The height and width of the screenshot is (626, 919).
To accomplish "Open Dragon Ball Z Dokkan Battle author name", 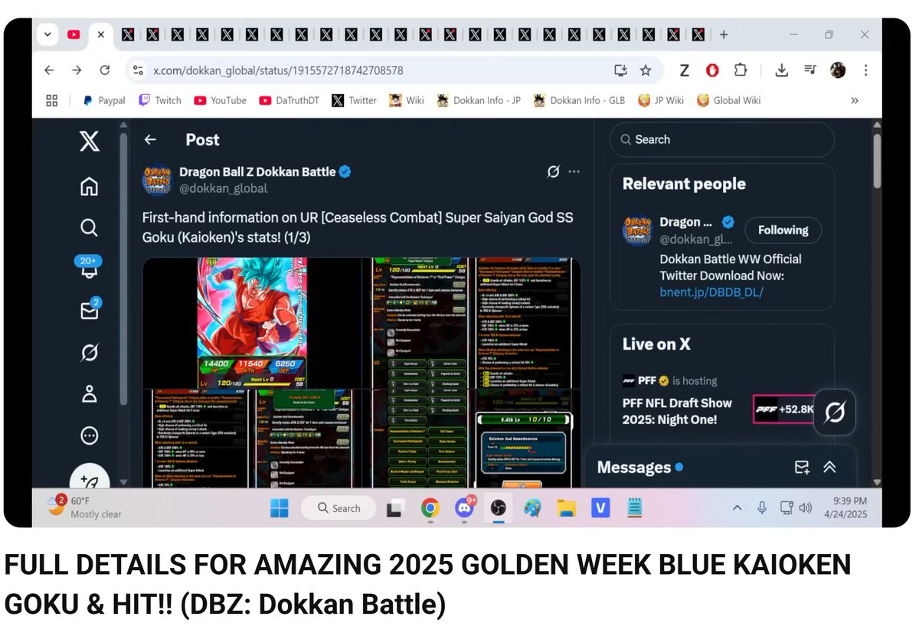I will click(x=257, y=171).
